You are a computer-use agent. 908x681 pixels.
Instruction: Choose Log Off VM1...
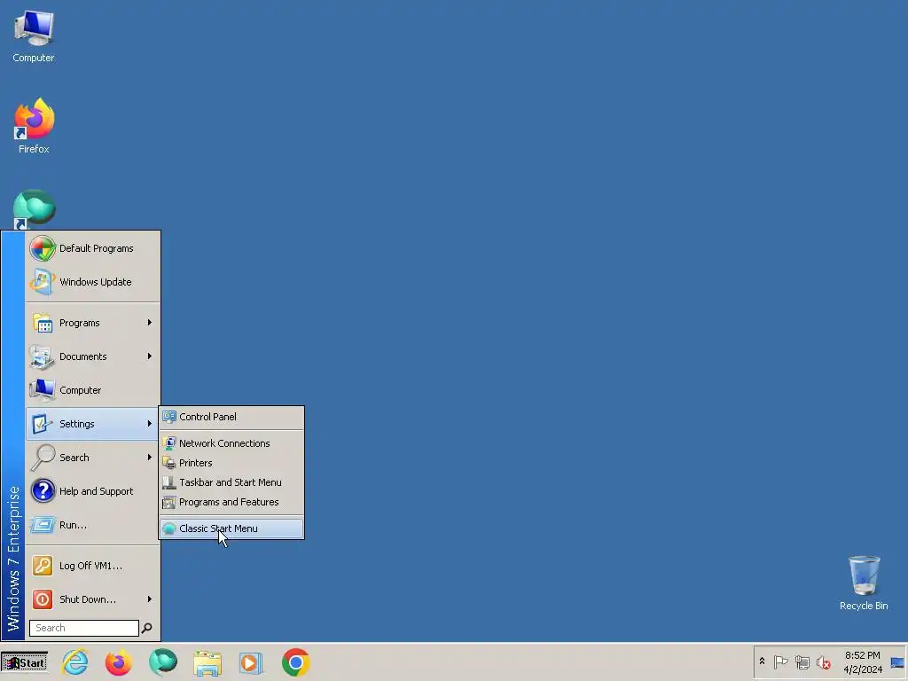(x=92, y=566)
